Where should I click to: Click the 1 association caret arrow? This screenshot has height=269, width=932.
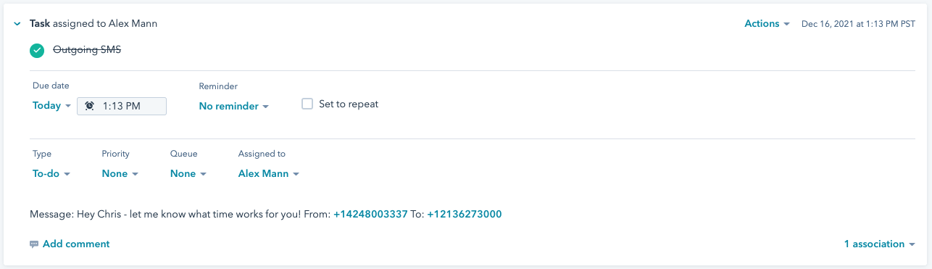912,245
